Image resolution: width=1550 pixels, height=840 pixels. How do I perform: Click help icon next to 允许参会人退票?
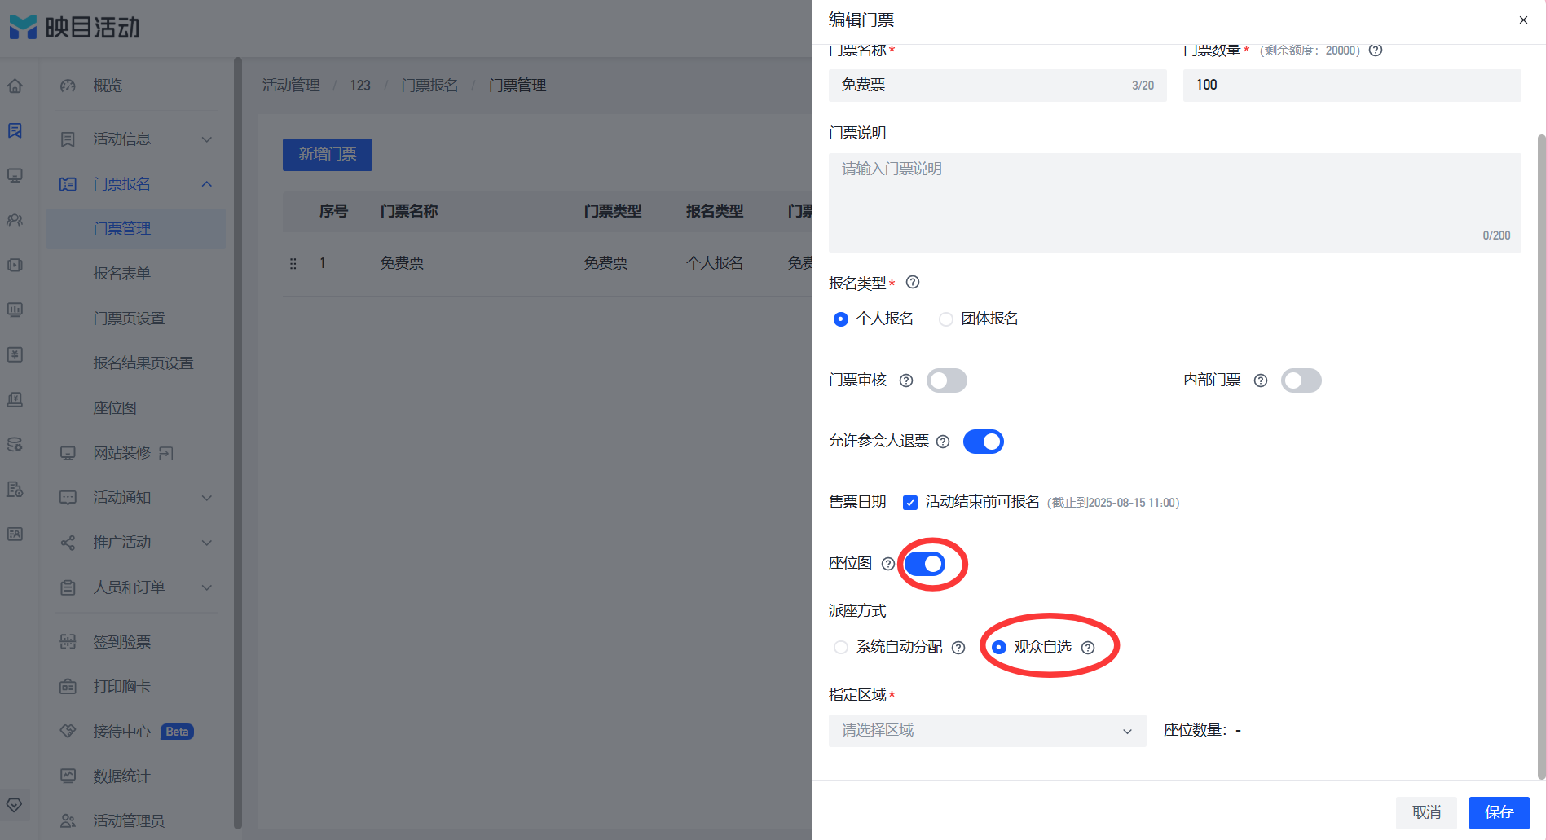[943, 442]
